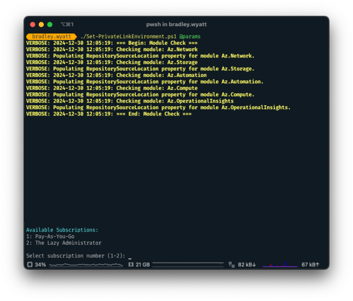Click the End: Module Check verbose line
This screenshot has height=301, width=353.
click(109, 114)
